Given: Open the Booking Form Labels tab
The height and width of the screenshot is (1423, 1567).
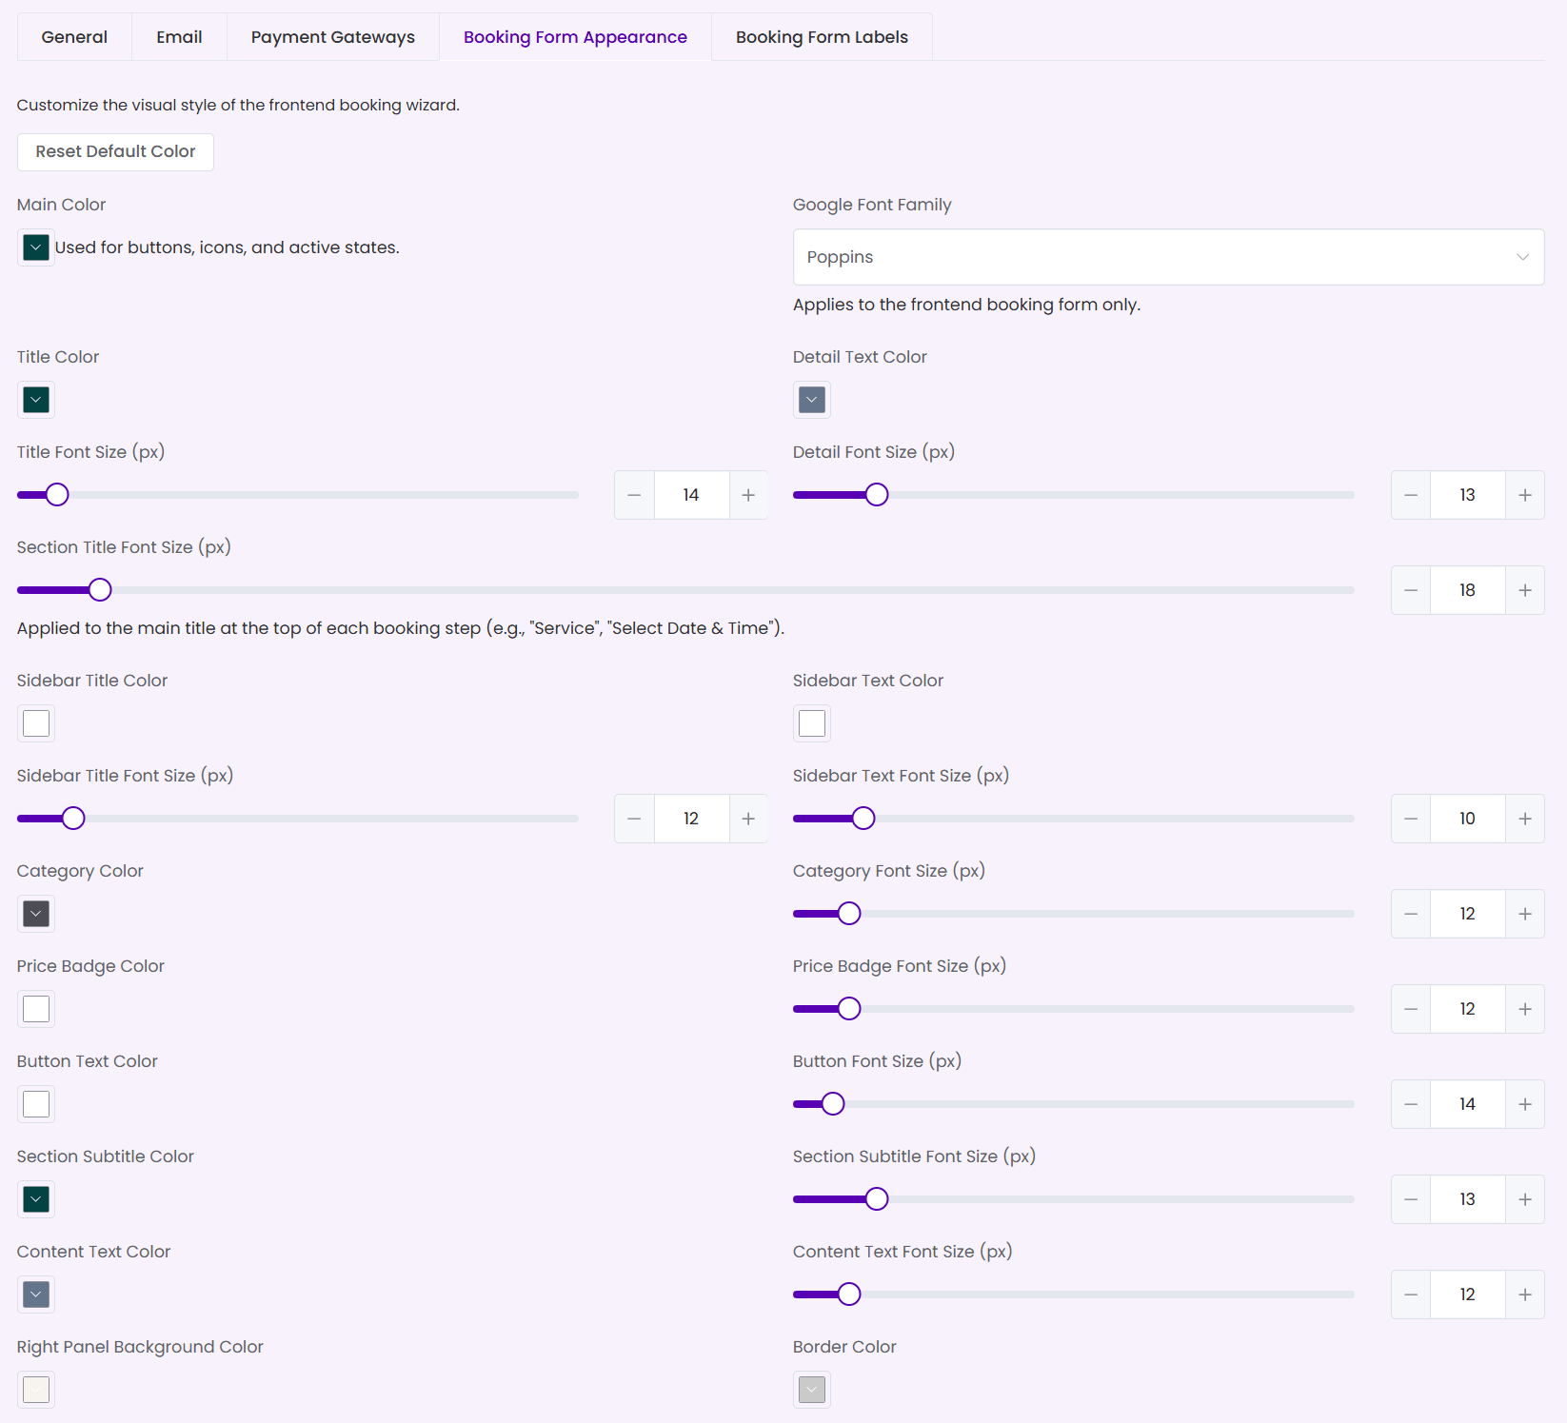Looking at the screenshot, I should [x=822, y=37].
